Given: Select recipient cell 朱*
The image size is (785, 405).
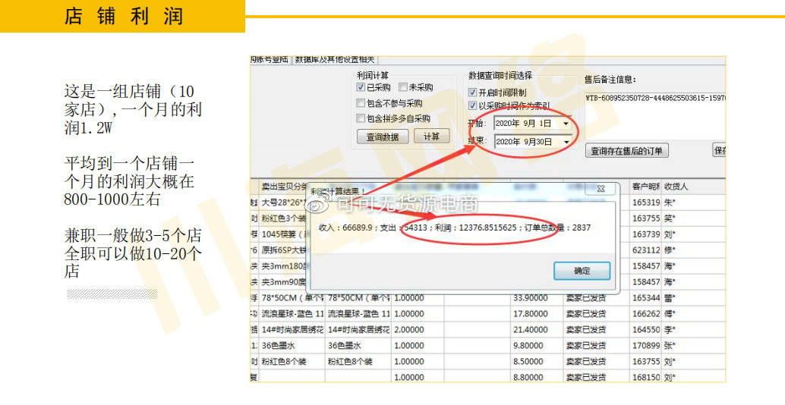Looking at the screenshot, I should 693,202.
